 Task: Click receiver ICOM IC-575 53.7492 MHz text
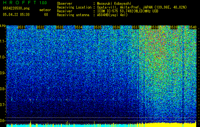pyautogui.click(x=128, y=11)
